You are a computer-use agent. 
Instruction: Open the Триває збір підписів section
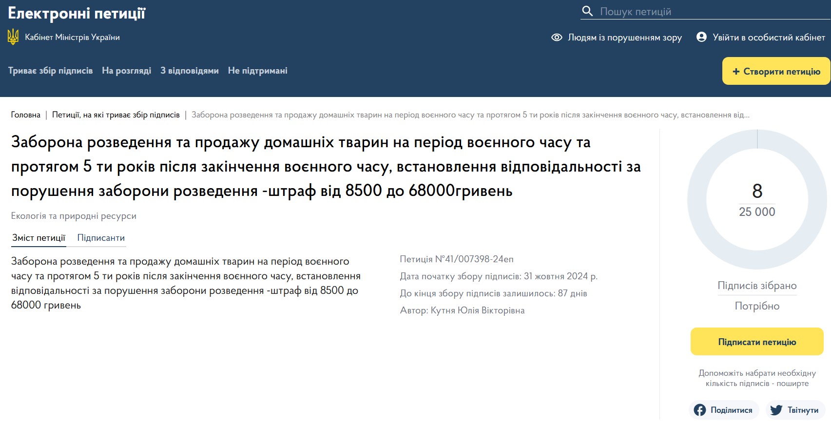50,71
